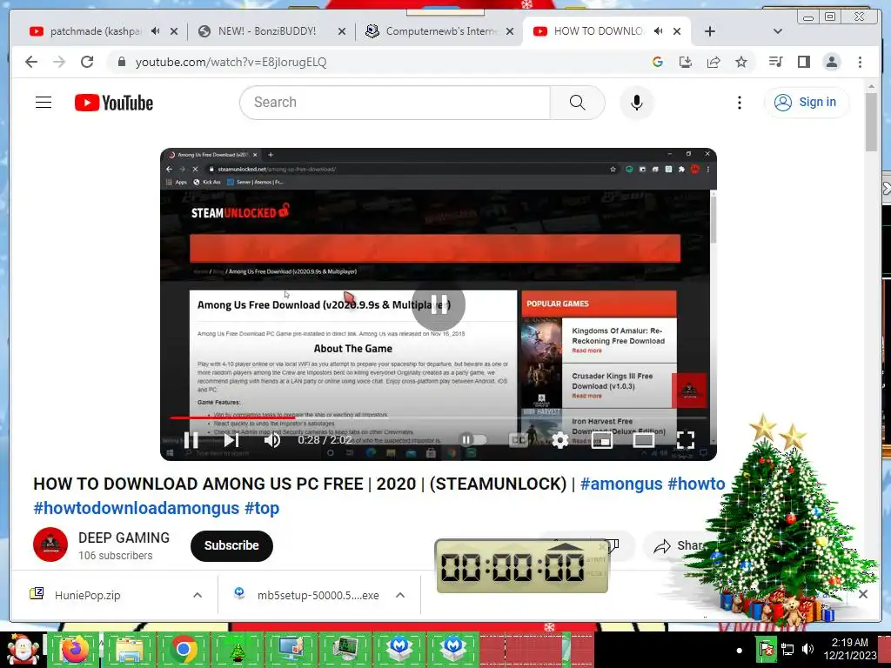Open the HuniePop.zip download item
The width and height of the screenshot is (891, 668).
coord(88,595)
